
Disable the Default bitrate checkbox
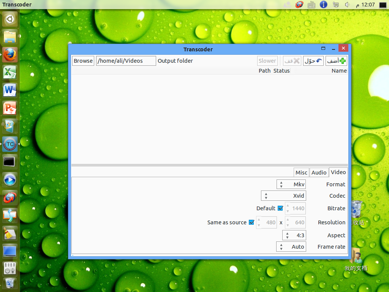[280, 208]
